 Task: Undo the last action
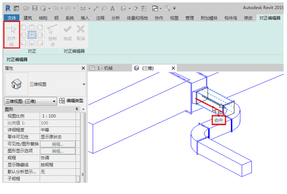56,8
